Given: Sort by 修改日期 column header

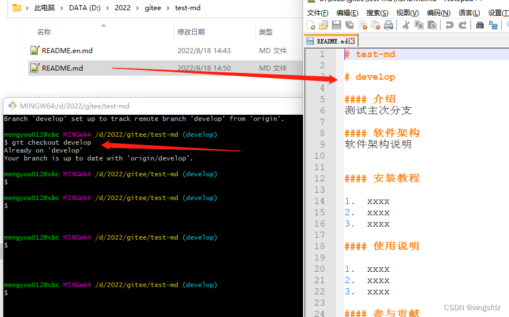Looking at the screenshot, I should pos(191,32).
